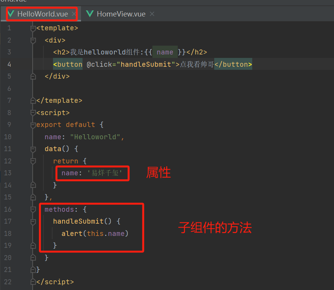Click the Vue icon on HomeView.vue tab
The width and height of the screenshot is (334, 290).
point(90,14)
